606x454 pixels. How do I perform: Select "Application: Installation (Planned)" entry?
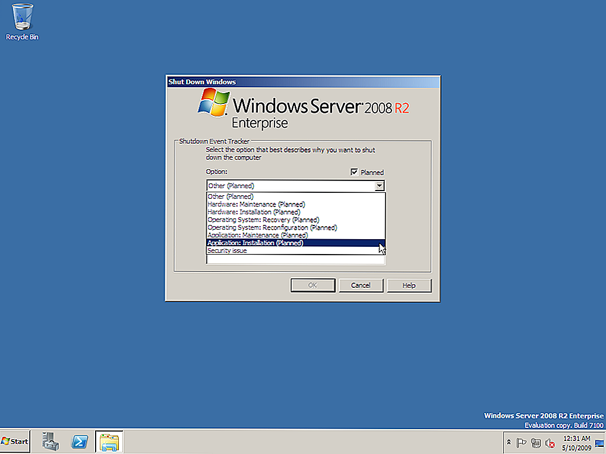click(296, 243)
